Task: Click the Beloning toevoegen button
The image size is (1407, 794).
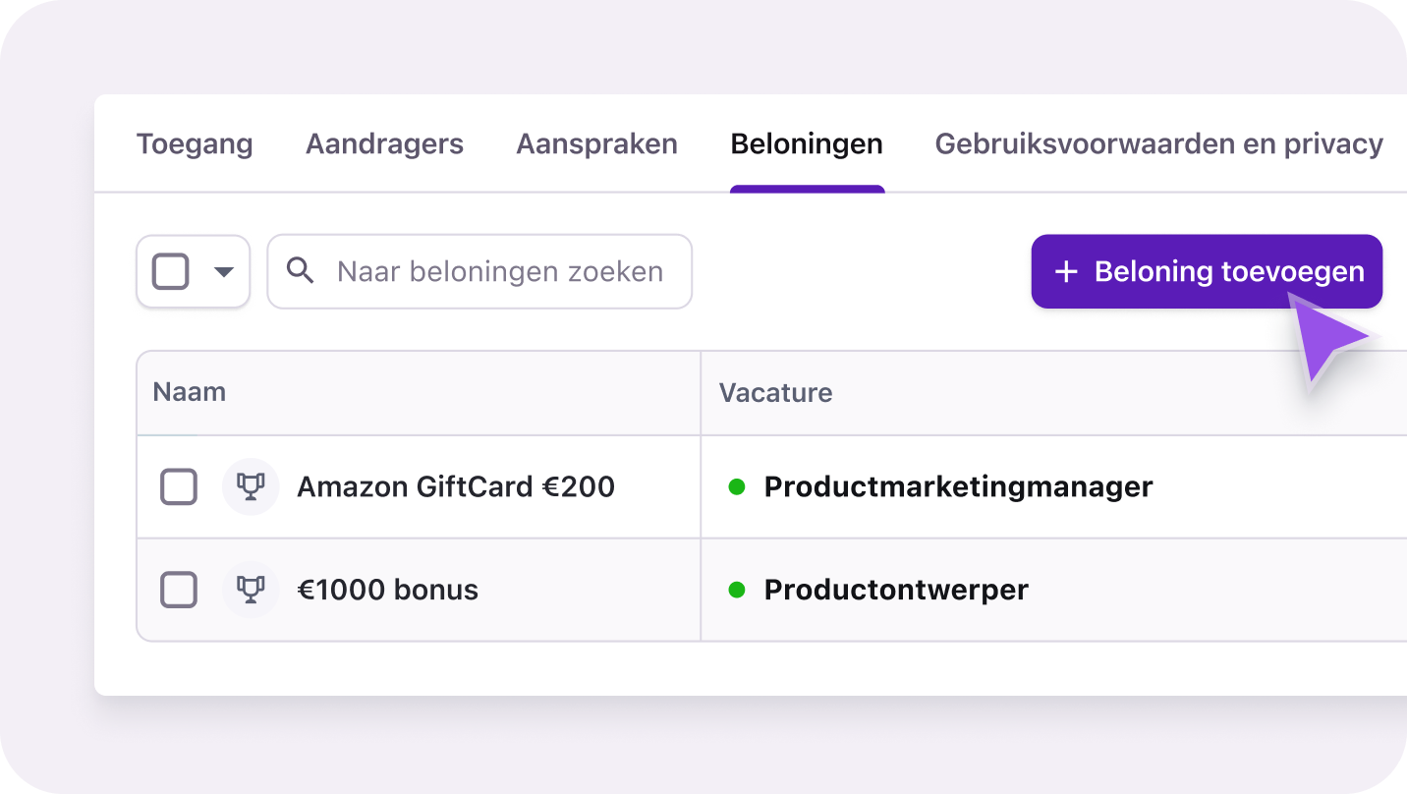Action: 1207,271
